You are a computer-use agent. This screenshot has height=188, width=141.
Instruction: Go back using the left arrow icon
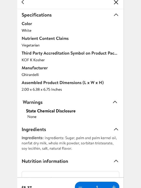23,2
